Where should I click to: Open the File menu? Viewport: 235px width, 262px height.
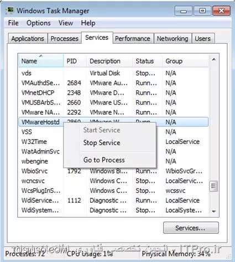point(13,23)
